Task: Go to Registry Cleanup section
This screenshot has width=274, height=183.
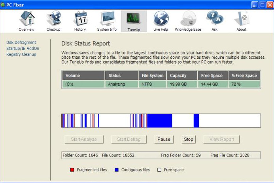Action: [x=21, y=54]
